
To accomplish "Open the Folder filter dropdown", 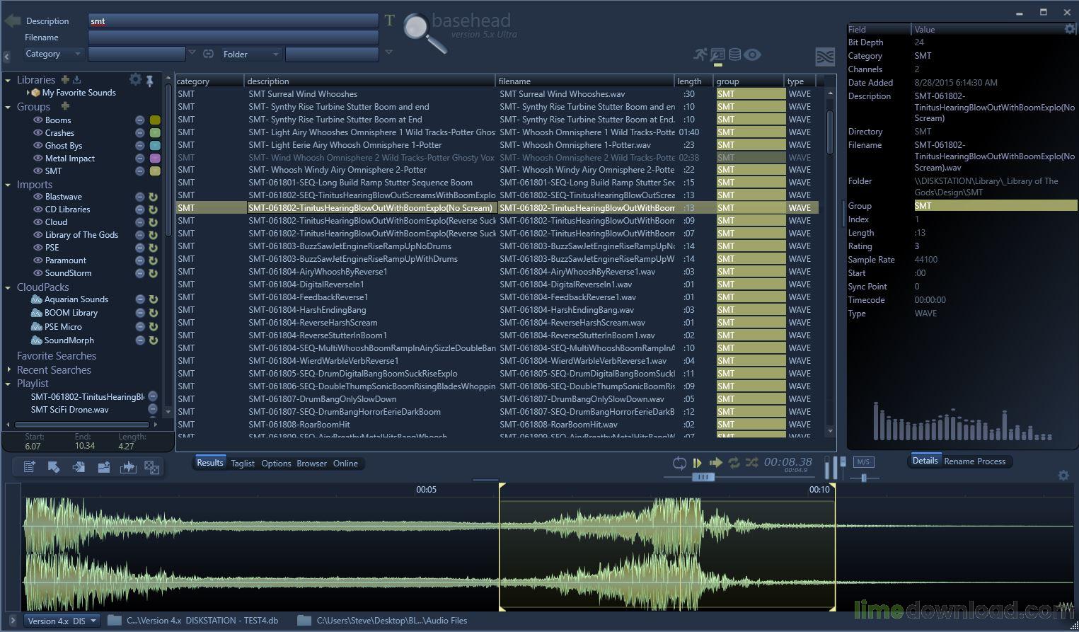I will coord(251,54).
